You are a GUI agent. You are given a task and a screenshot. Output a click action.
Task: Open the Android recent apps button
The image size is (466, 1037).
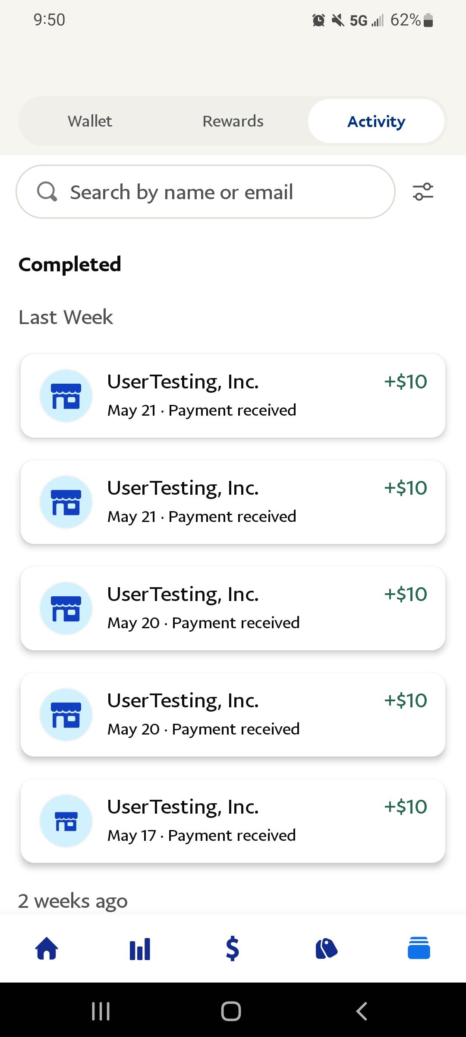pyautogui.click(x=101, y=1011)
